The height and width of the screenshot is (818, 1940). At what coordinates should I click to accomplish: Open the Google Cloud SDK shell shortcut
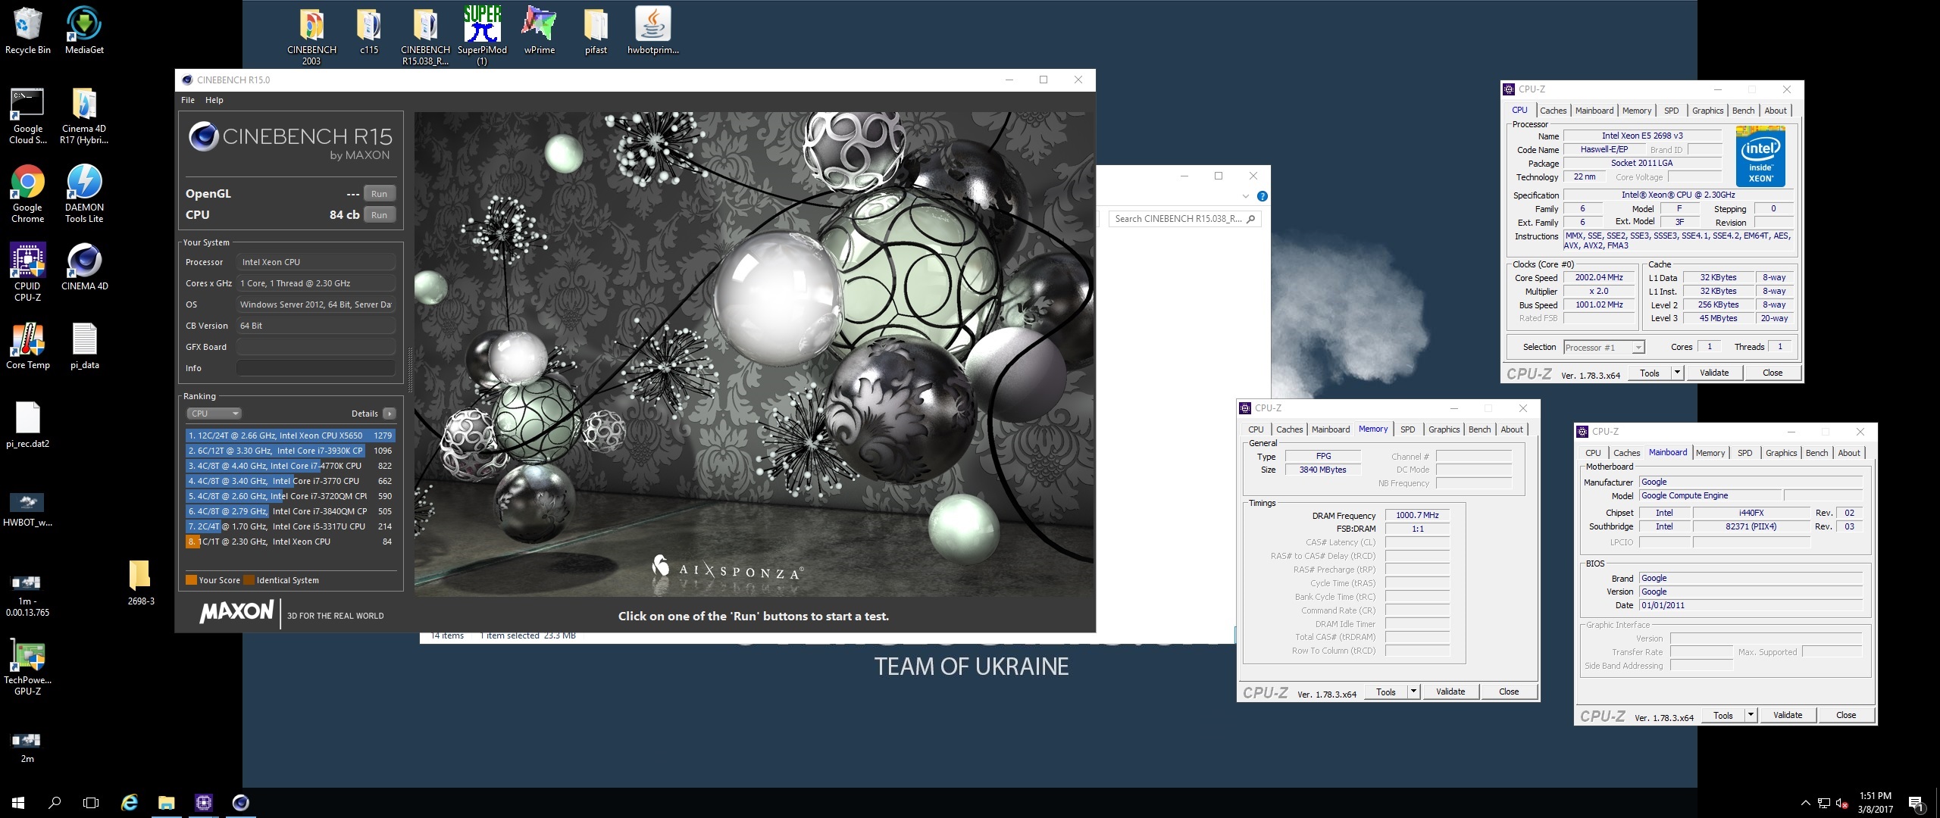point(27,115)
